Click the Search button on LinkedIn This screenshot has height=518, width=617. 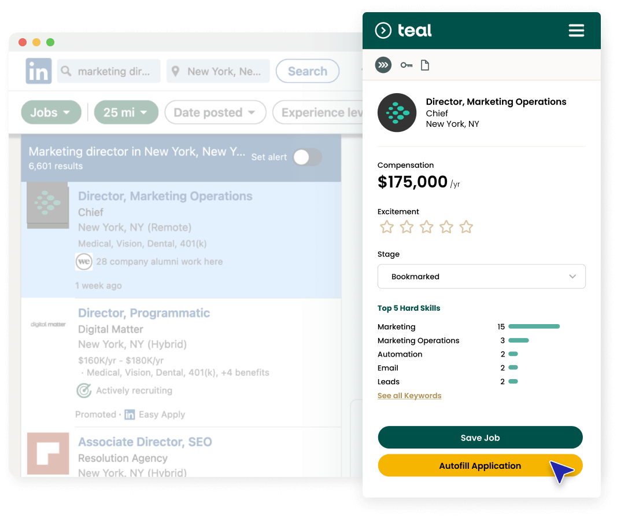click(307, 71)
